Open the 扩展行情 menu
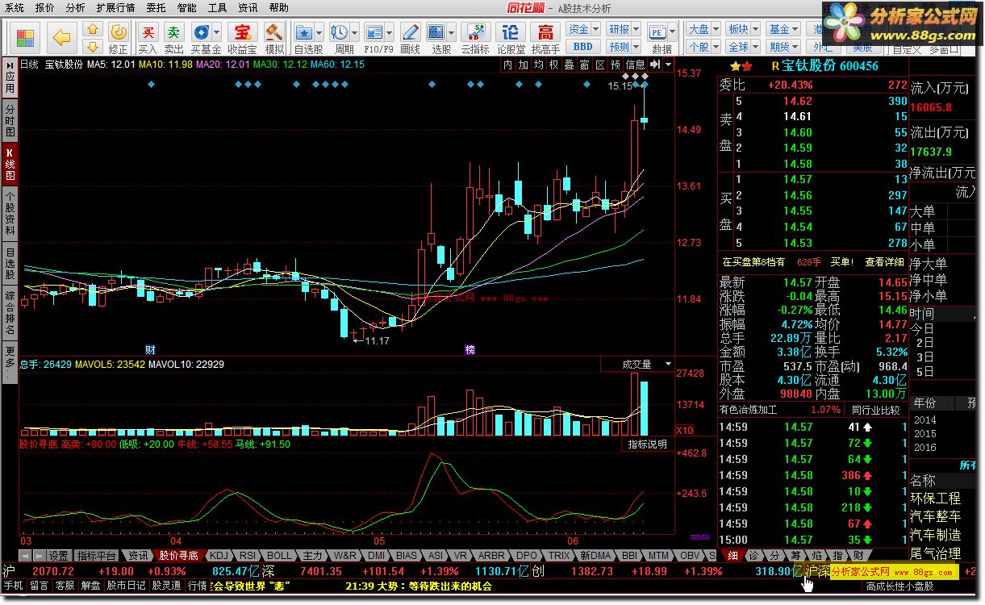The image size is (985, 605). (x=115, y=7)
